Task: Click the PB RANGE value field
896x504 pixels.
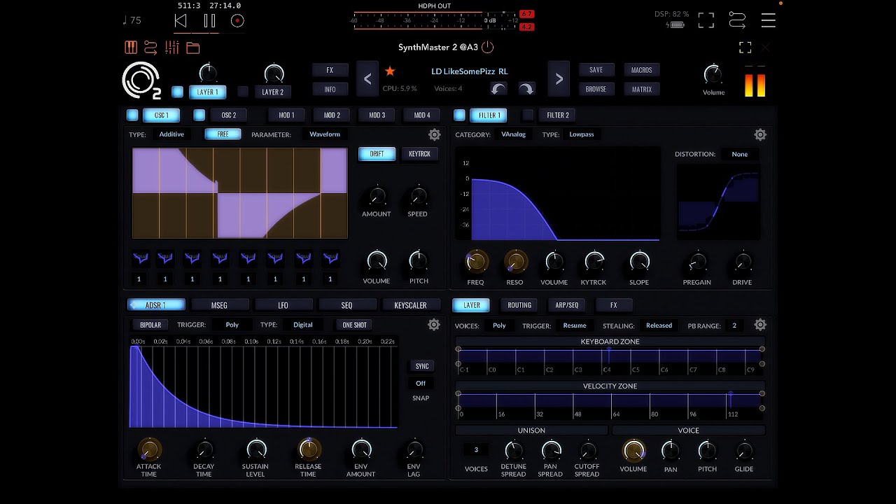Action: coord(734,325)
